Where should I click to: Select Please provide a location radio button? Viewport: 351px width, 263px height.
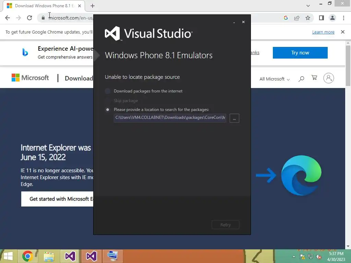pos(108,110)
